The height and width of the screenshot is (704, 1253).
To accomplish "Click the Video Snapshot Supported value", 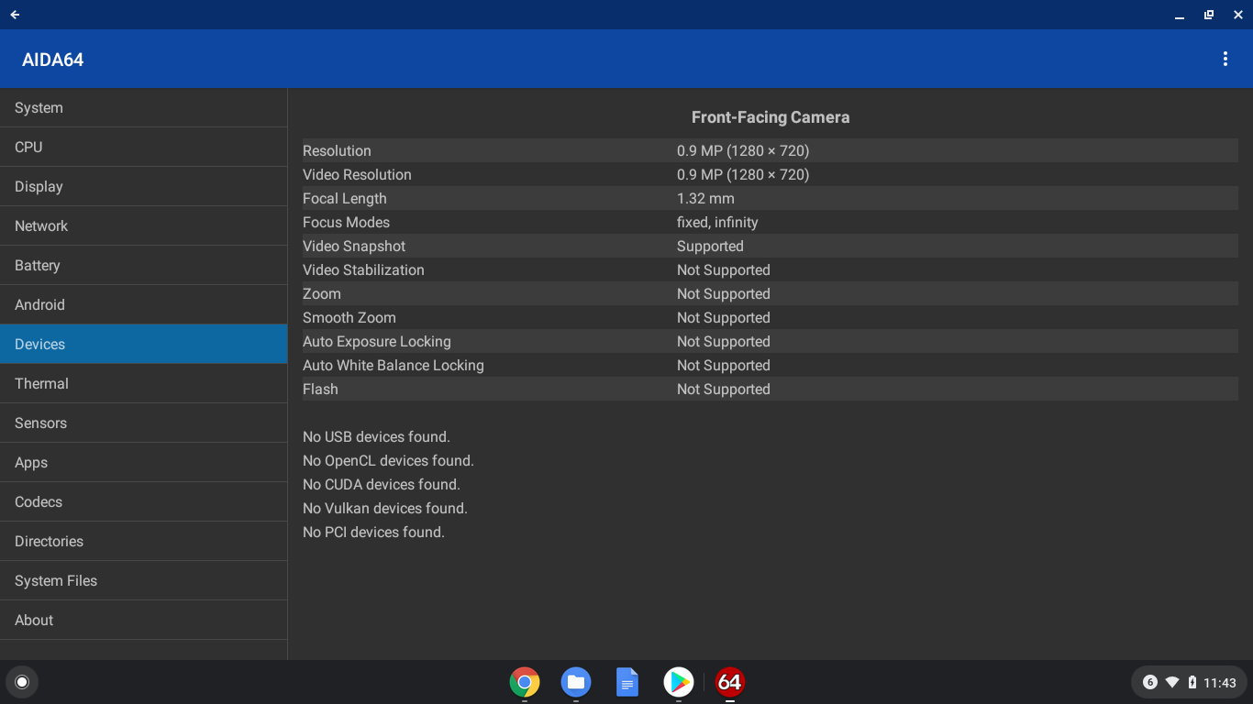I will coord(710,246).
